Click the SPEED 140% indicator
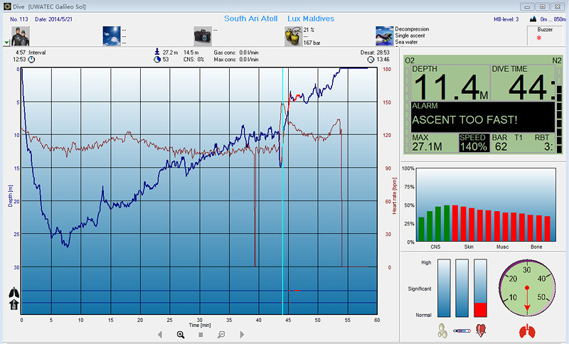This screenshot has width=569, height=344. point(474,142)
